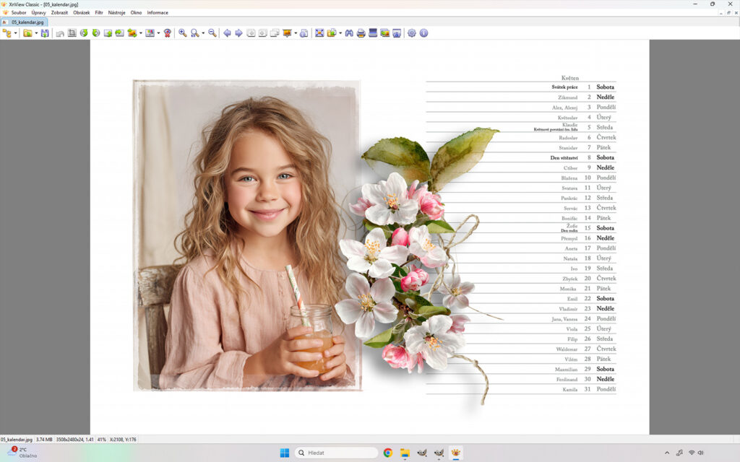Go to the previous image with the left arrow
This screenshot has width=740, height=462.
pyautogui.click(x=227, y=33)
